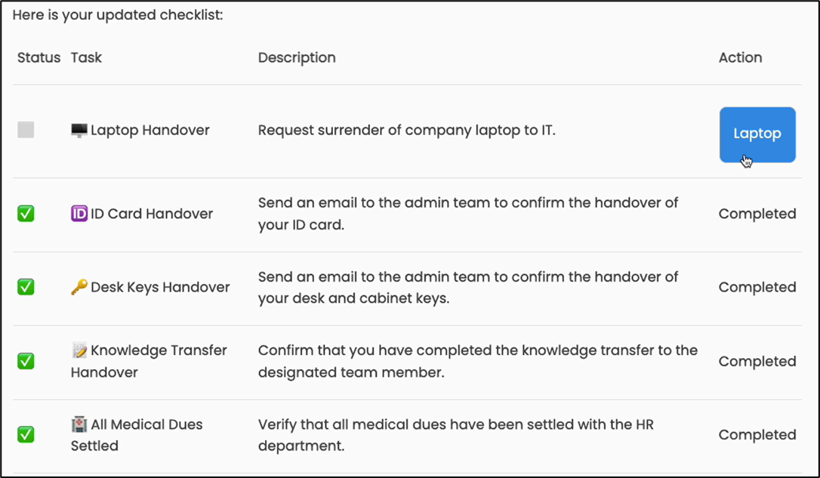820x478 pixels.
Task: Click the Status column header
Action: [39, 57]
